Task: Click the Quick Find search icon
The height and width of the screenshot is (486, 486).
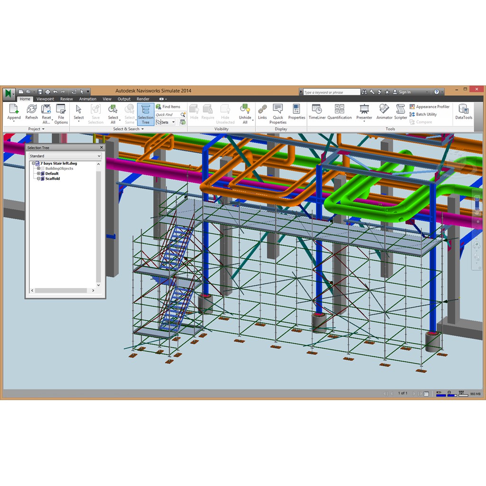Action: coord(183,114)
